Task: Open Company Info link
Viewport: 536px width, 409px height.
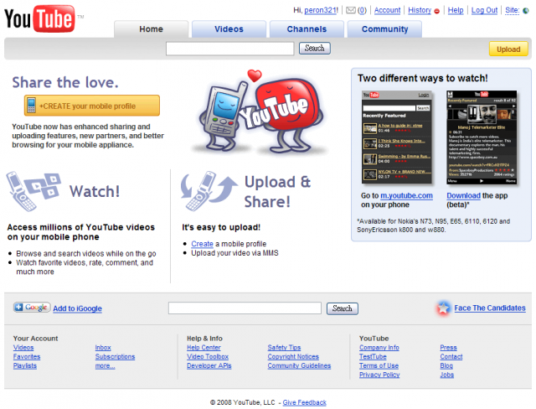Action: pos(379,348)
